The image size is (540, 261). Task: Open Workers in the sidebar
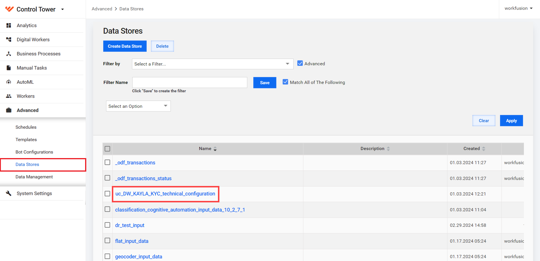(x=26, y=96)
